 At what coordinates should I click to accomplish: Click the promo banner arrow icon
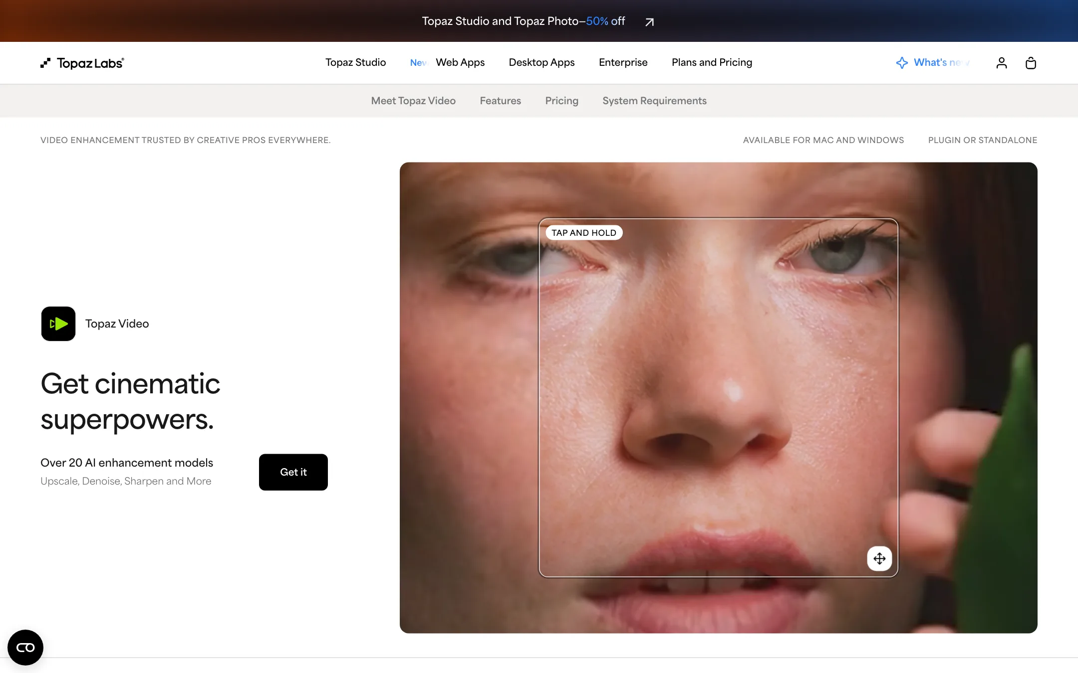tap(649, 21)
